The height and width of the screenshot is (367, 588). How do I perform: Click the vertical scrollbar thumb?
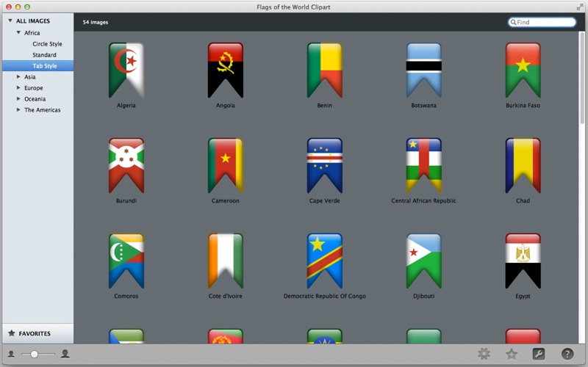[x=582, y=78]
